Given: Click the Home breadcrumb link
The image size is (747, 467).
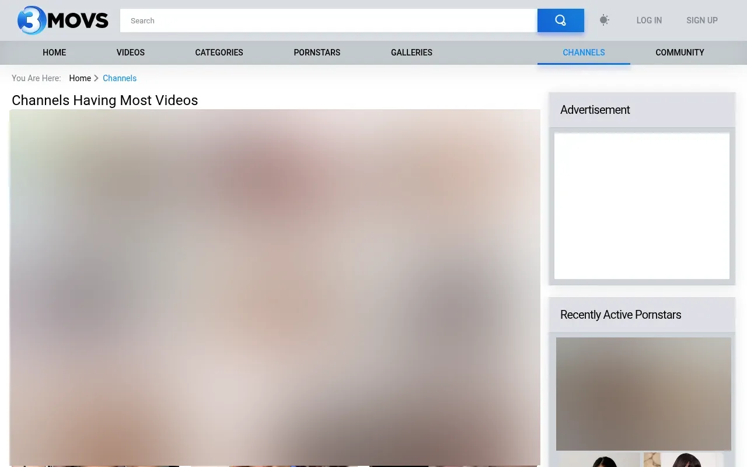Looking at the screenshot, I should 80,78.
